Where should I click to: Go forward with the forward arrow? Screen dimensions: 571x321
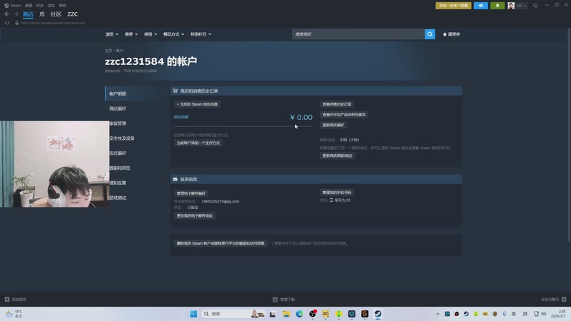click(16, 14)
